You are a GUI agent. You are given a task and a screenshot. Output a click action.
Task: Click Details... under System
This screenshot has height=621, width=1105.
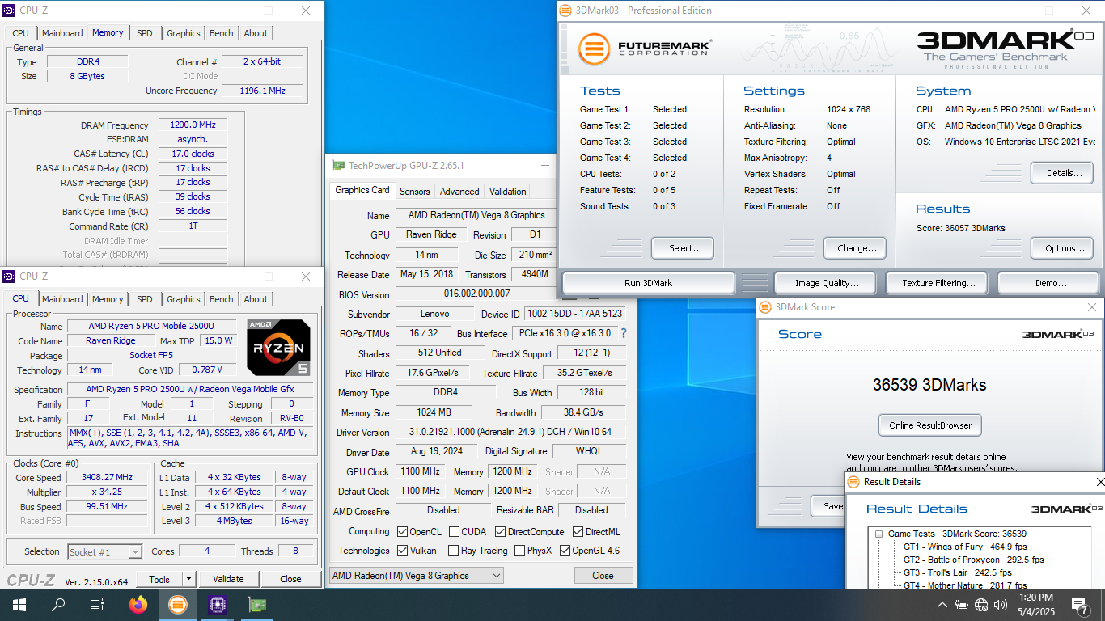tap(1061, 173)
